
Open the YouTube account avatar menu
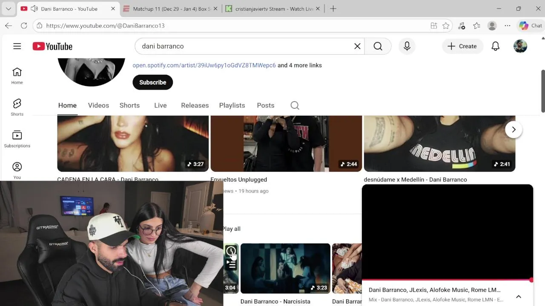(x=520, y=46)
